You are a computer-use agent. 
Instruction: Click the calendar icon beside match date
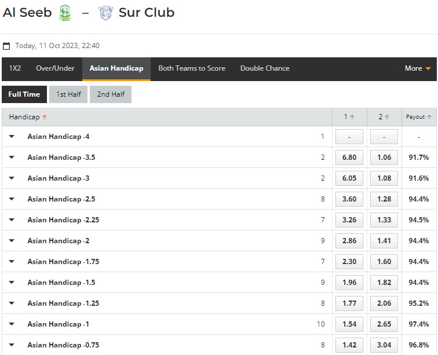(x=6, y=46)
